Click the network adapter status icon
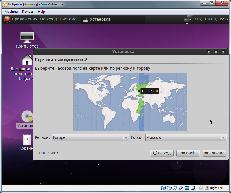The image size is (231, 193). click(x=175, y=188)
